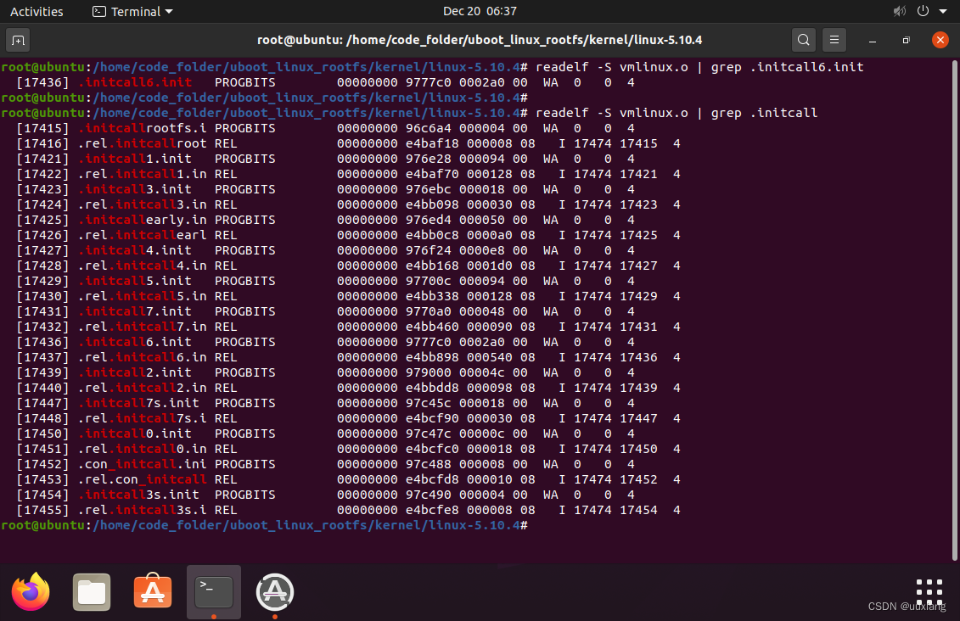Select the Terminal icon in dock
Viewport: 960px width, 621px height.
tap(214, 591)
